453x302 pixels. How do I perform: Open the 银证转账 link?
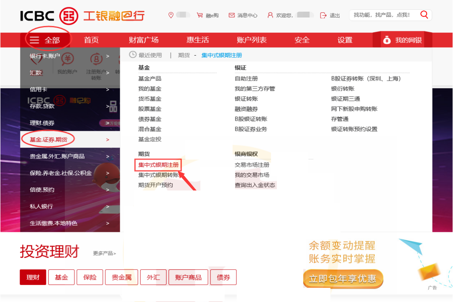click(x=246, y=99)
